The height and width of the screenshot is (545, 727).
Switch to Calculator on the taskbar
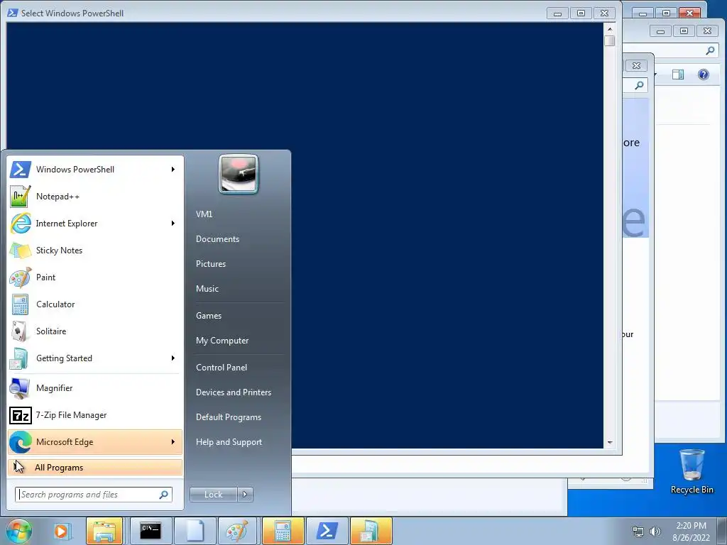283,531
